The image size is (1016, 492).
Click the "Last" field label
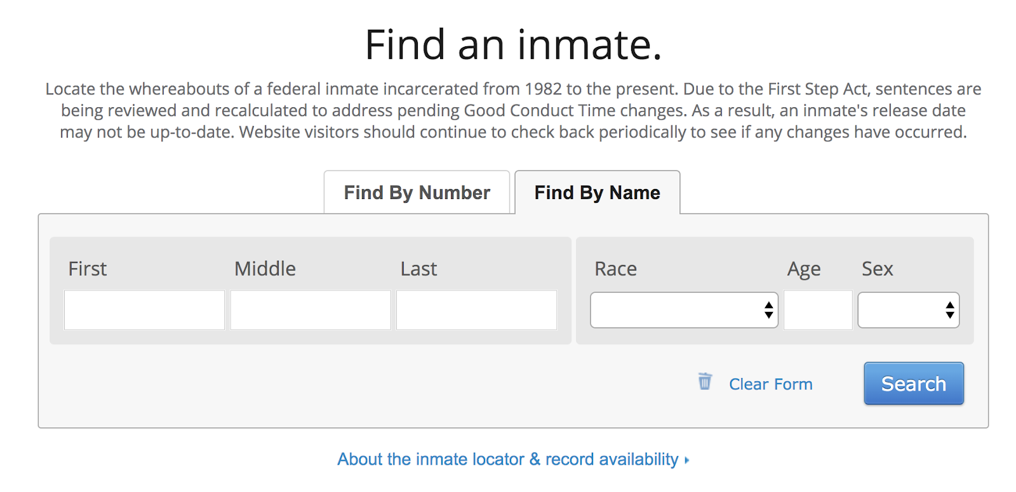pyautogui.click(x=418, y=269)
